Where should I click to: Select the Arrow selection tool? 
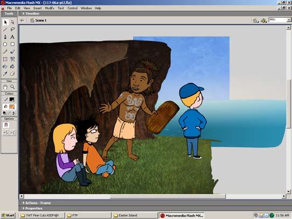[x=5, y=22]
